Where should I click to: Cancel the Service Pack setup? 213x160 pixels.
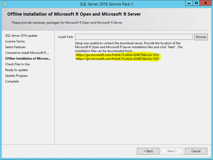click(196, 151)
